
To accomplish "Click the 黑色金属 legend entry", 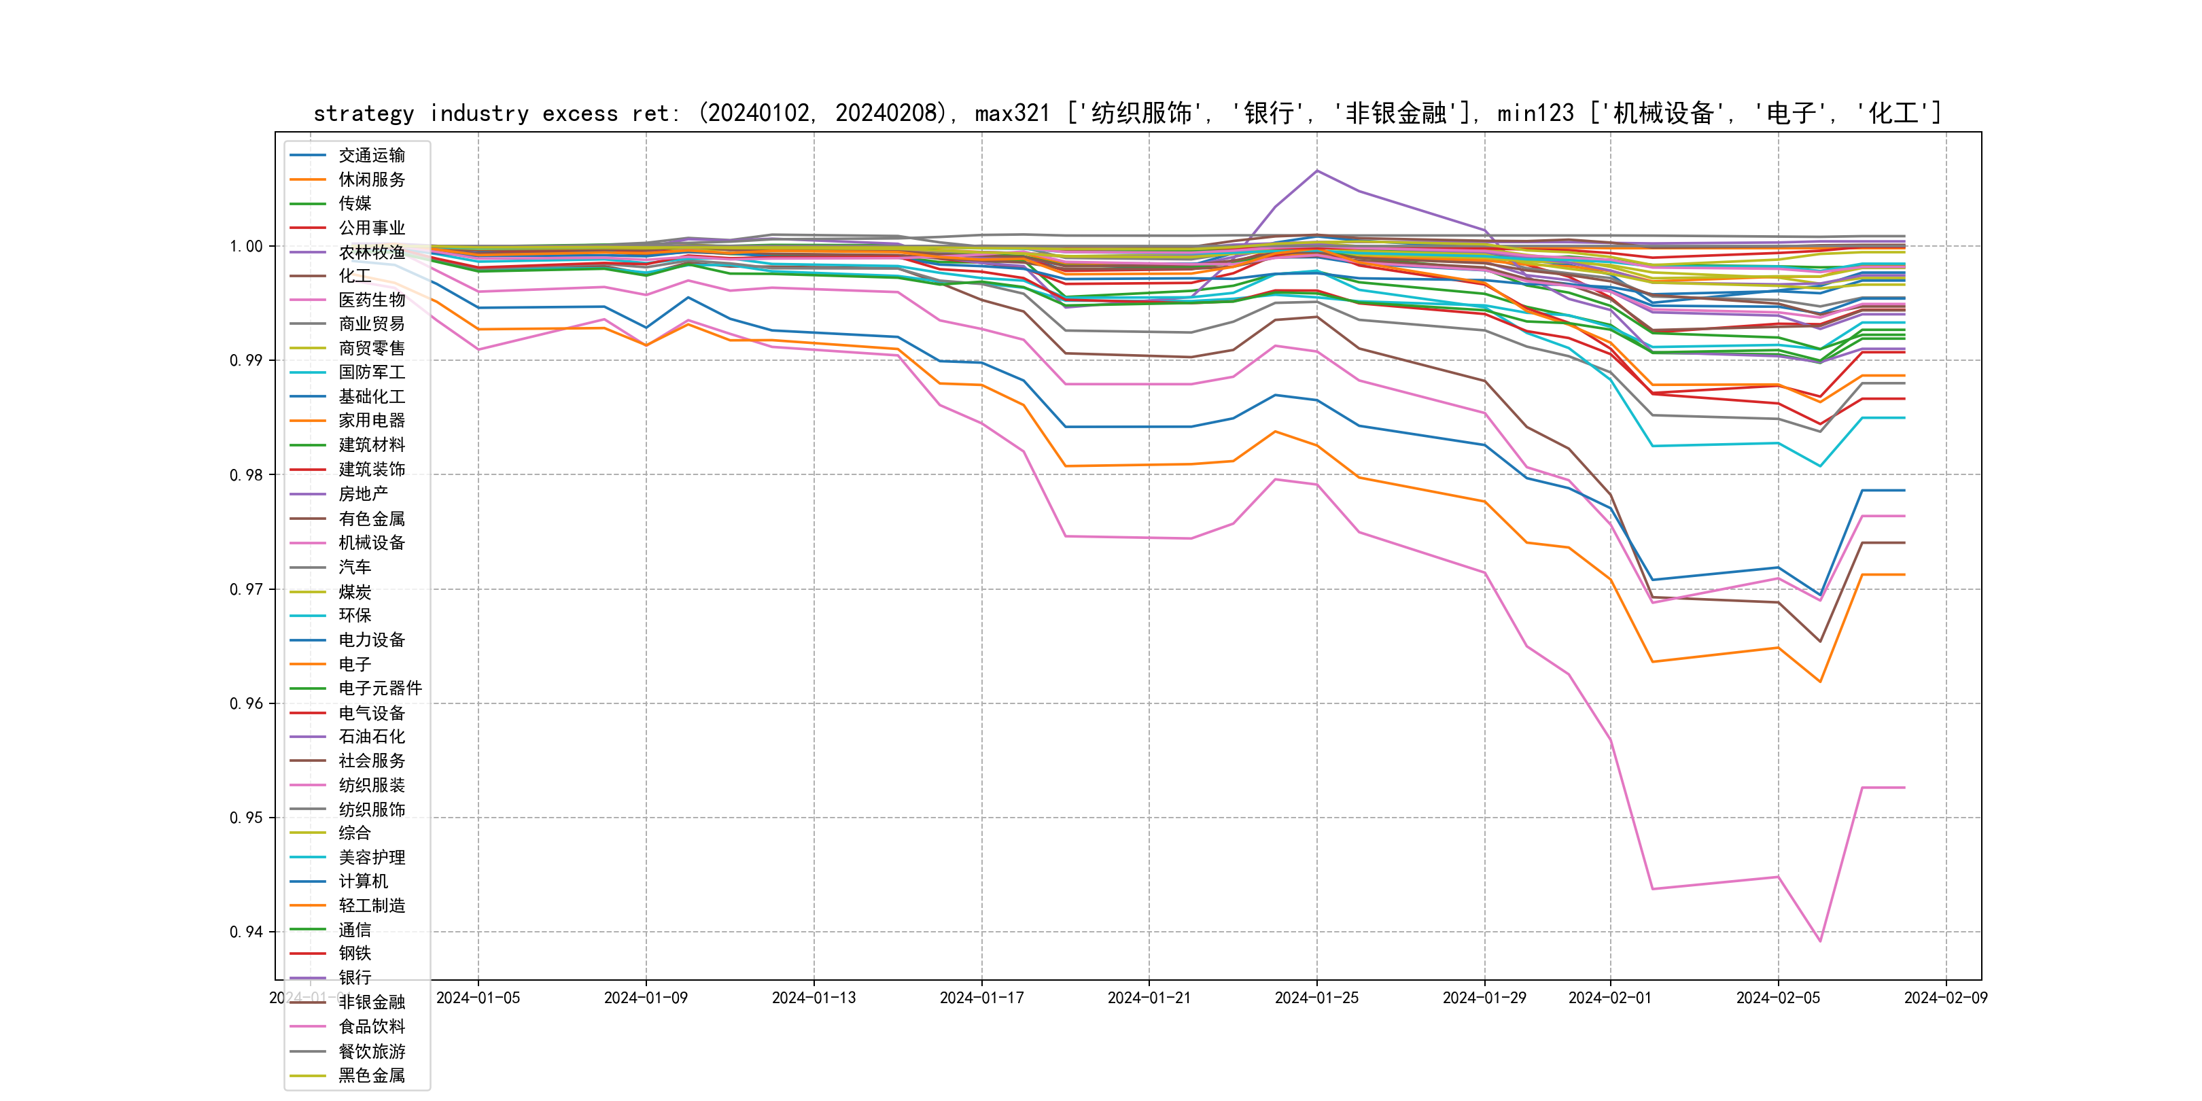I will (371, 1075).
